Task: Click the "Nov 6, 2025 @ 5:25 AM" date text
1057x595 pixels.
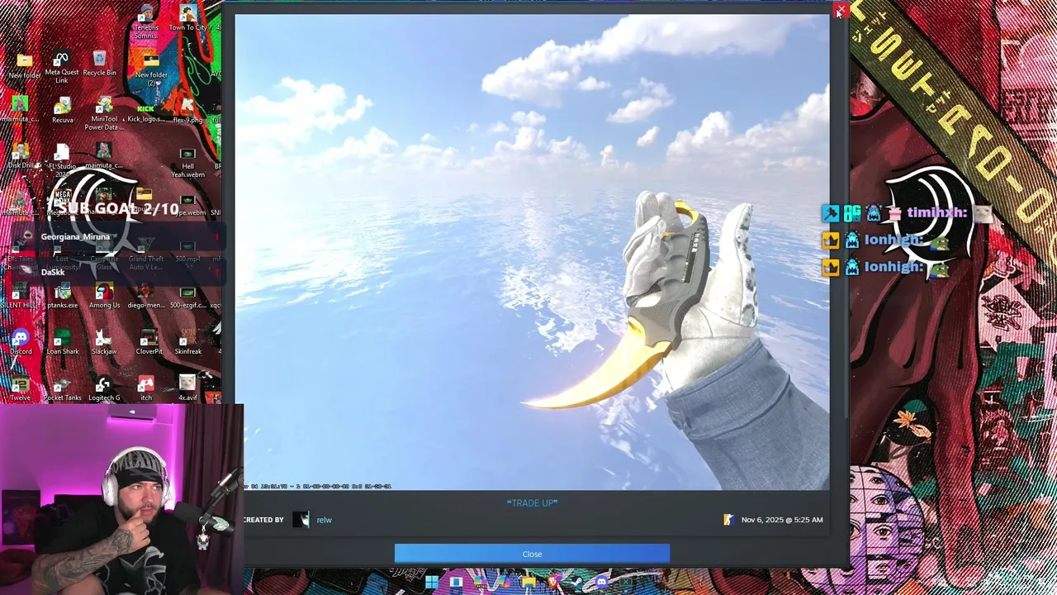Action: click(781, 520)
